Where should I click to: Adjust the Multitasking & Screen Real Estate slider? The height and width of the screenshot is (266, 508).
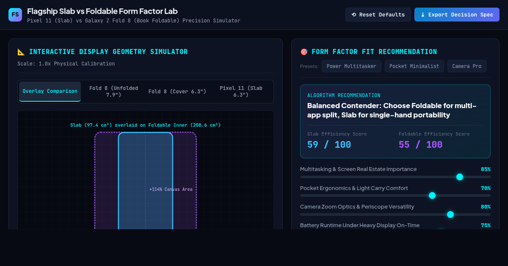(x=395, y=177)
